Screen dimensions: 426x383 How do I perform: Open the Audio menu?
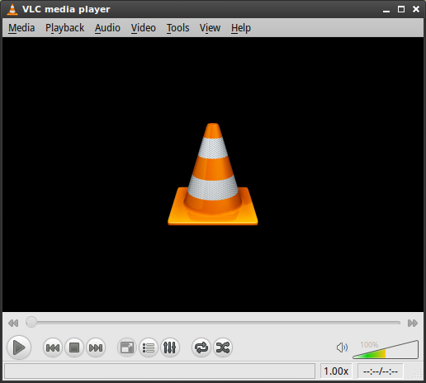pyautogui.click(x=107, y=28)
